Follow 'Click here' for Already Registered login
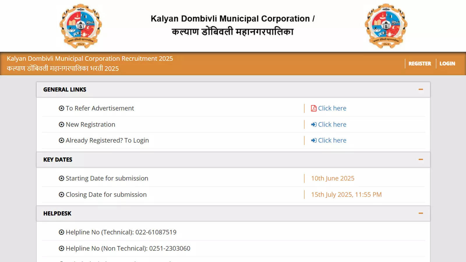The width and height of the screenshot is (466, 262). click(332, 140)
